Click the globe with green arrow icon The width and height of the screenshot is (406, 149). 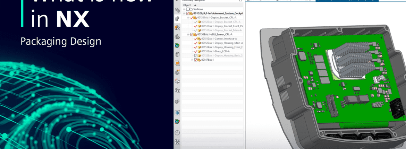pyautogui.click(x=177, y=122)
